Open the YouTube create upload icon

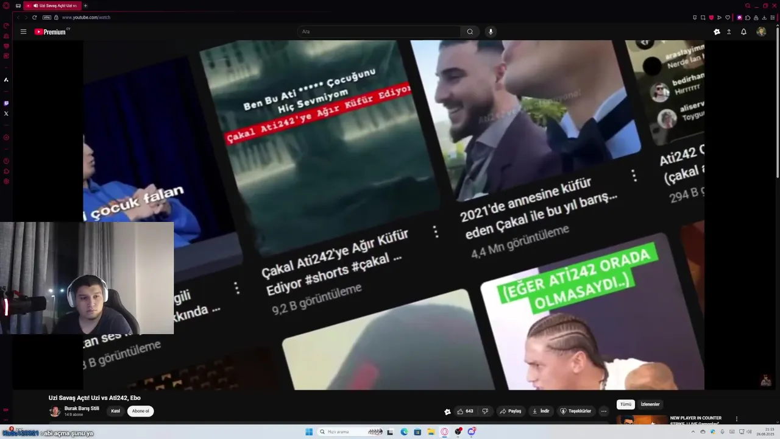pos(729,32)
